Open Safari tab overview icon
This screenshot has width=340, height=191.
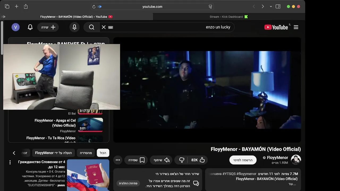(x=7, y=7)
